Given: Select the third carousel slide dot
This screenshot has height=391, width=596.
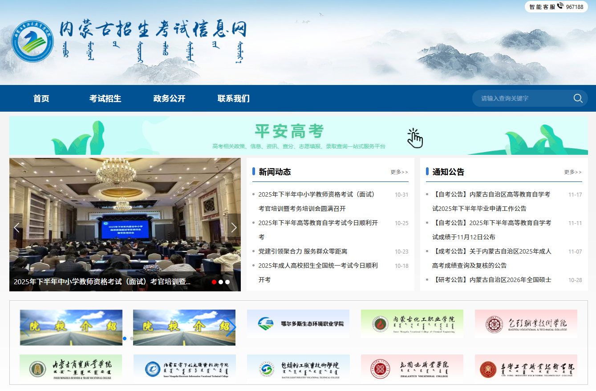Looking at the screenshot, I should tap(227, 282).
